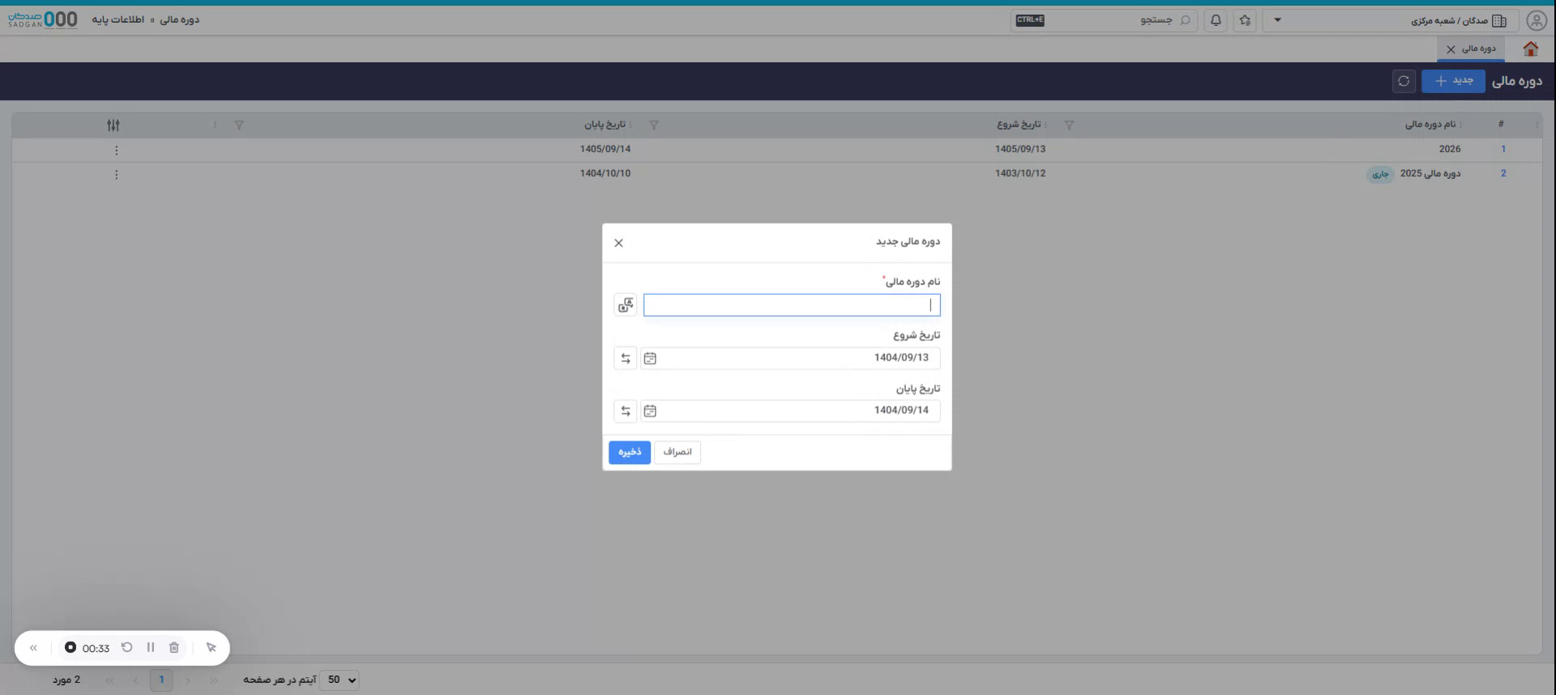Select the 2026 fiscal period cell
The height and width of the screenshot is (695, 1556).
(x=1449, y=149)
